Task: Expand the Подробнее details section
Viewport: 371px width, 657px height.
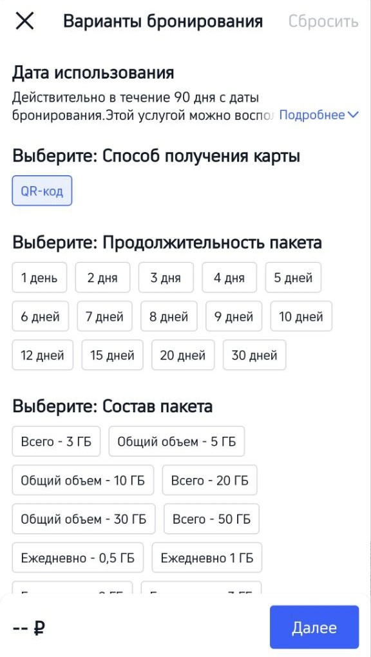Action: [320, 113]
